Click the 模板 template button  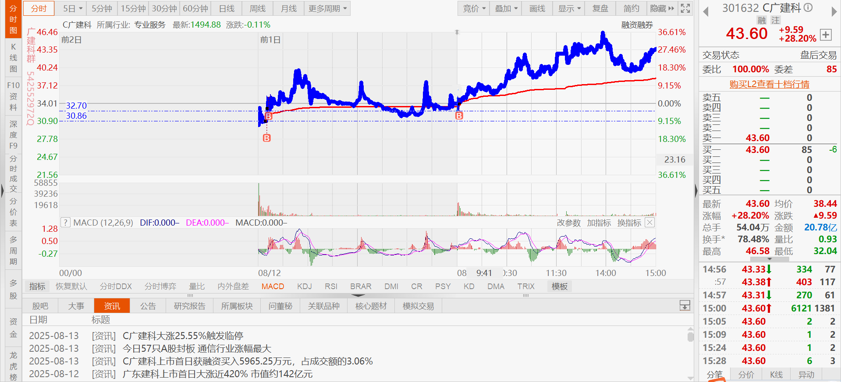point(560,286)
